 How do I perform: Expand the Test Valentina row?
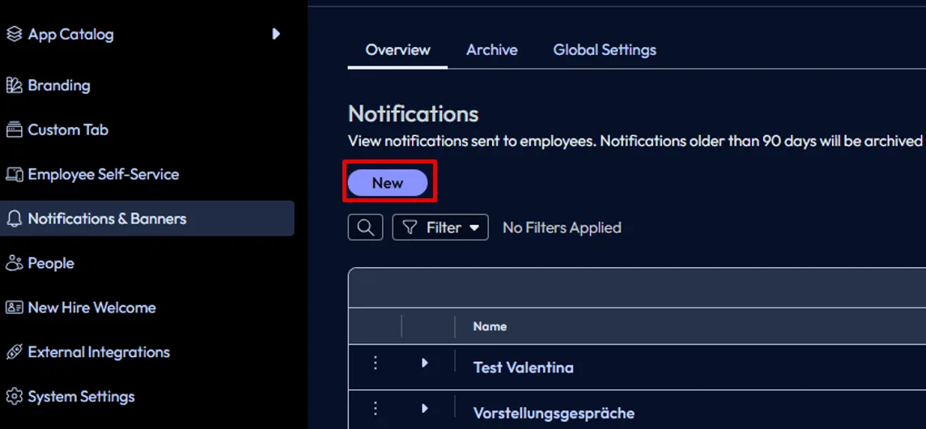[x=425, y=363]
